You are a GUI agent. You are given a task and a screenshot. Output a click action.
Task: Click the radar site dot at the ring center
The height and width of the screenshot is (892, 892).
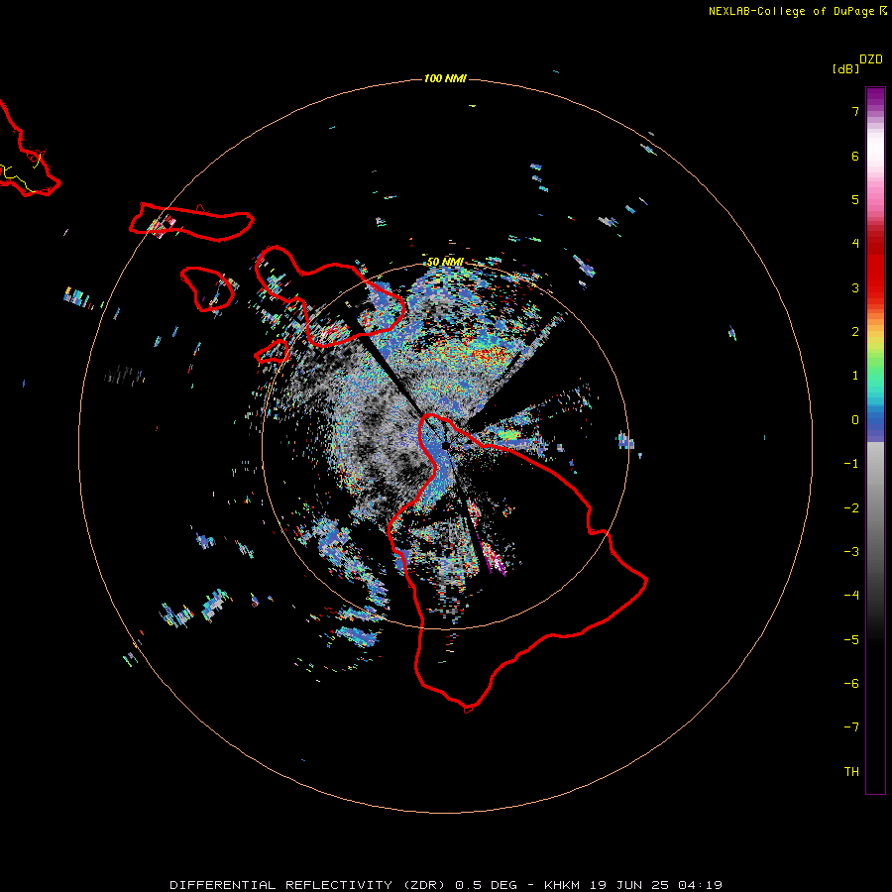(446, 445)
